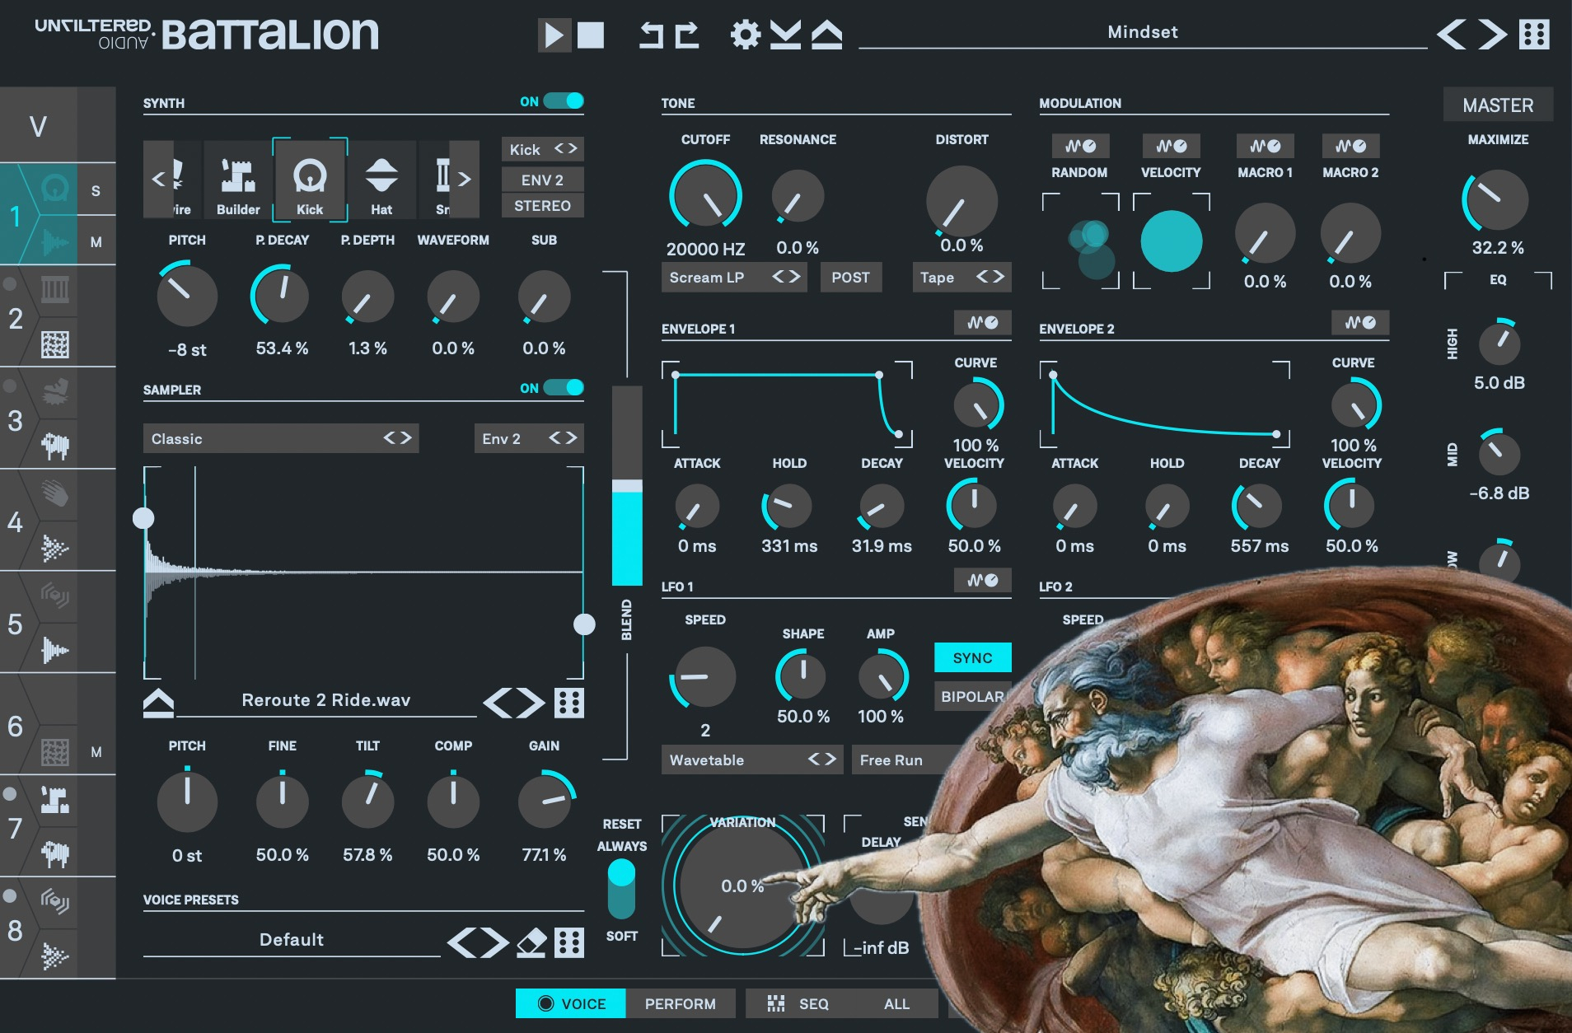1572x1033 pixels.
Task: Step to the next voice preset
Action: click(495, 942)
